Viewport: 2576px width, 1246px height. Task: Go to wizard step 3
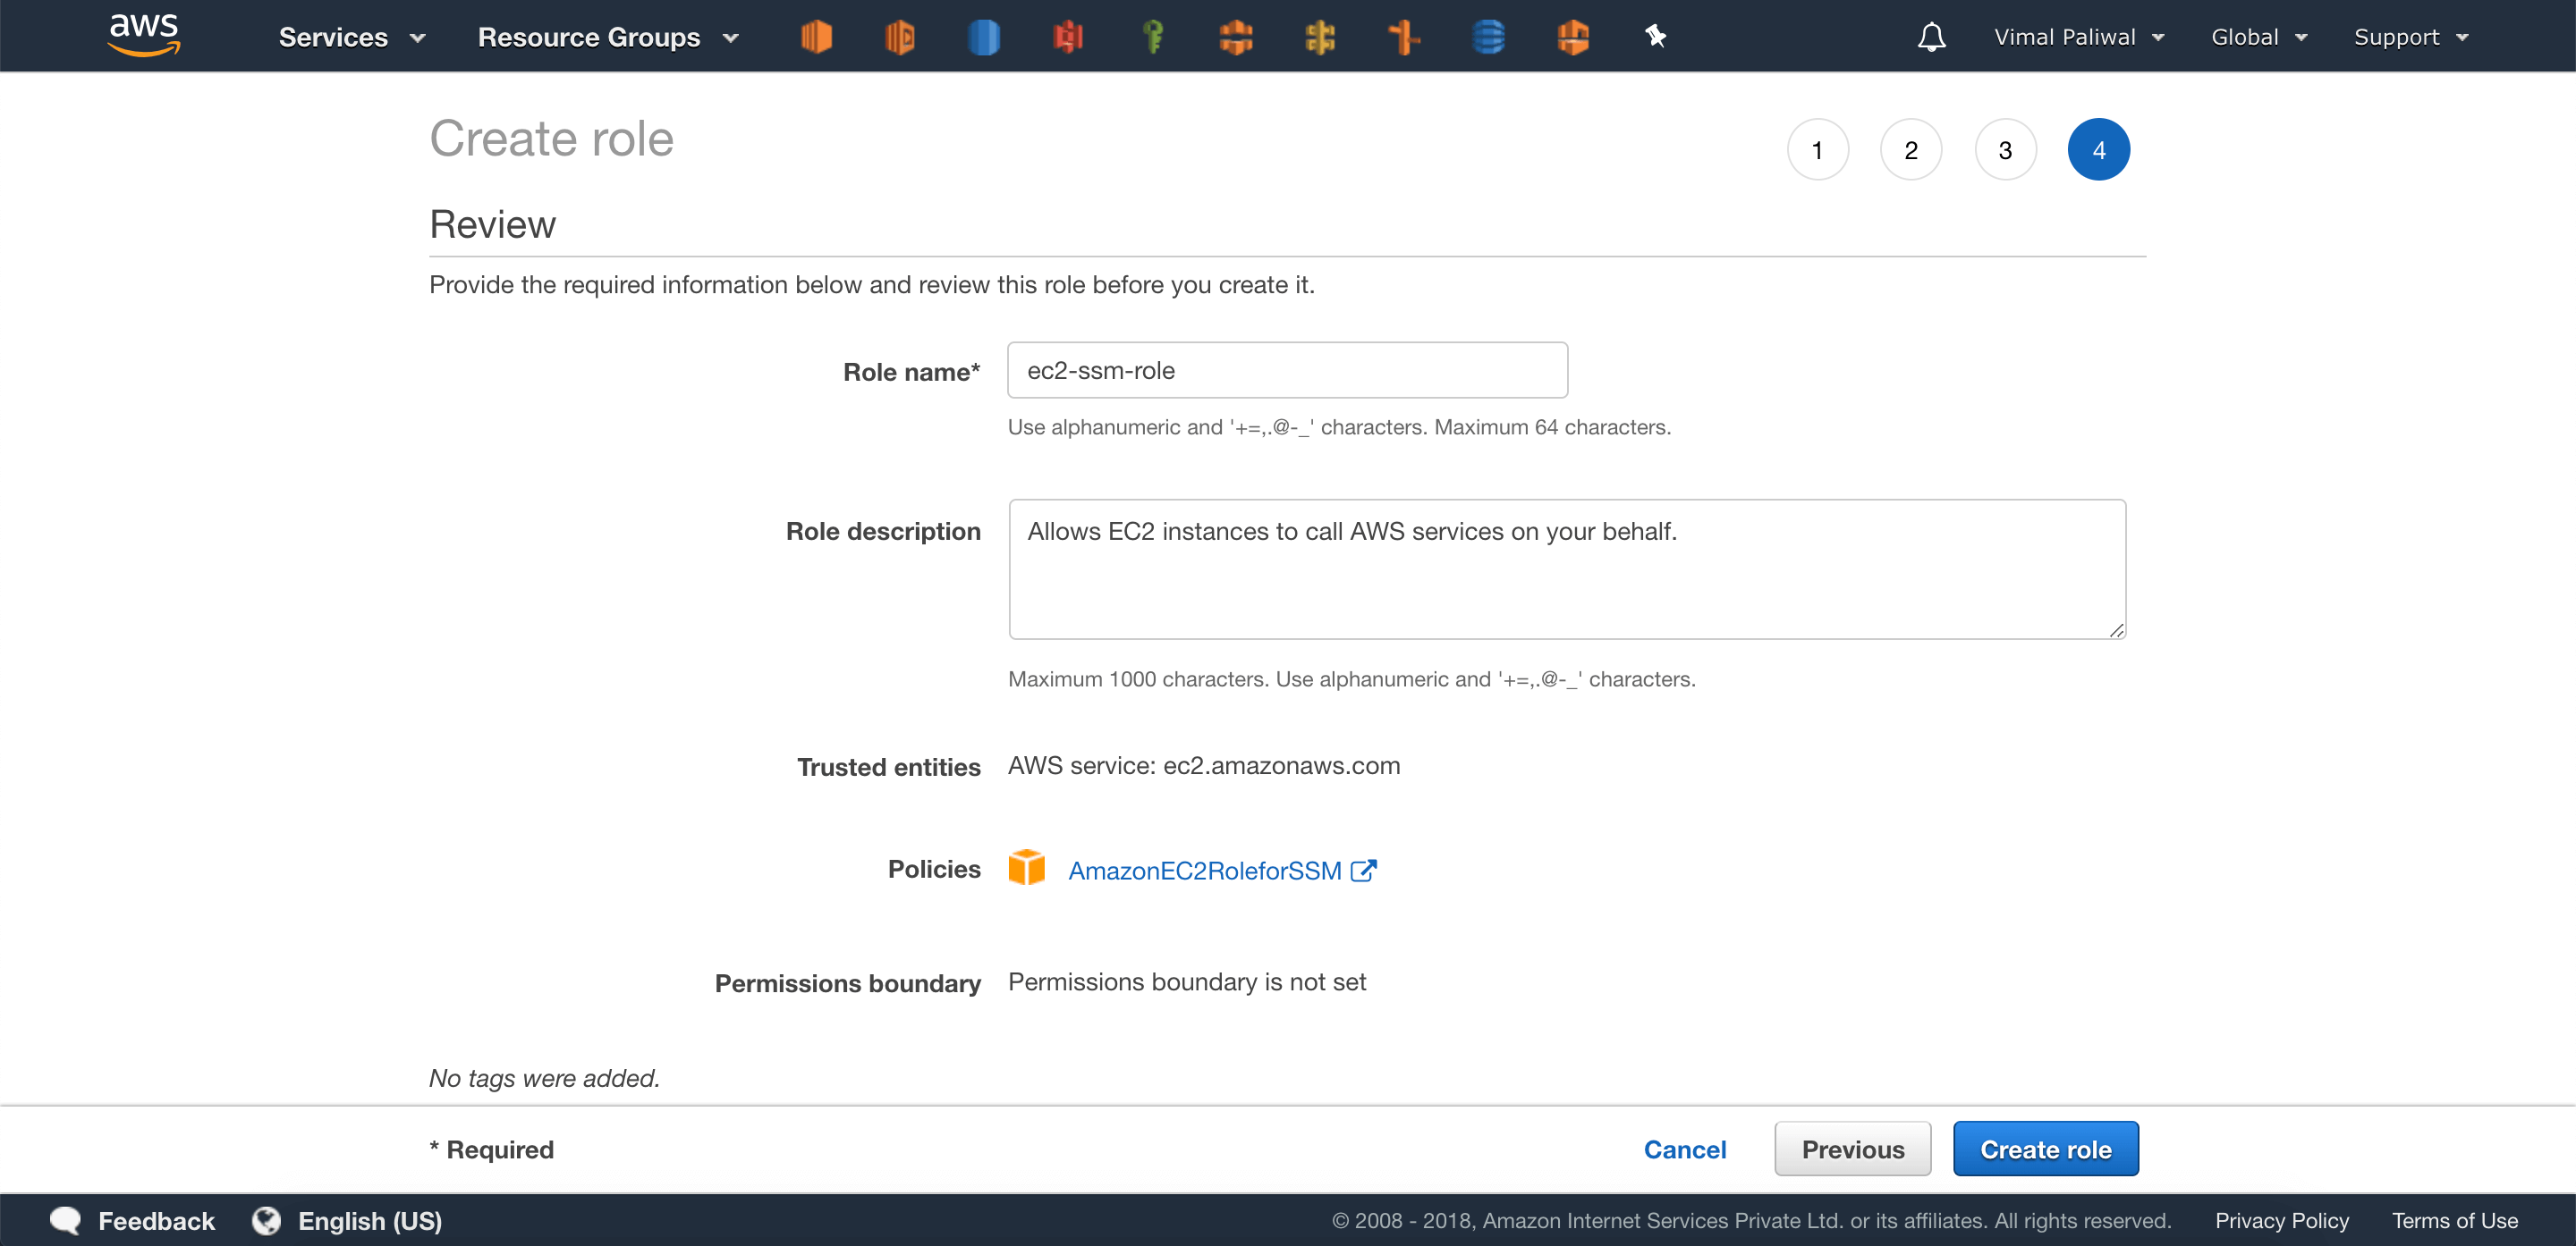click(x=2005, y=150)
